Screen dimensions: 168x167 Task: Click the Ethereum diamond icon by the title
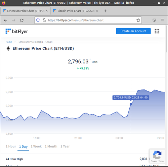tap(8, 48)
